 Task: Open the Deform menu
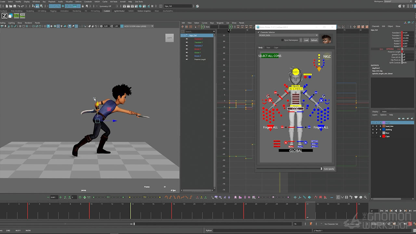point(78,2)
